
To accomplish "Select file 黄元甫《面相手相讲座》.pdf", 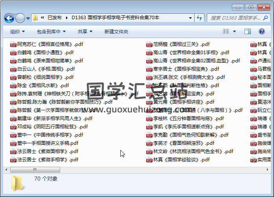I will 180,102.
